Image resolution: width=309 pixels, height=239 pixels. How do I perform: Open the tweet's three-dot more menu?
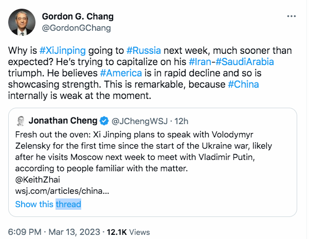pos(292,16)
